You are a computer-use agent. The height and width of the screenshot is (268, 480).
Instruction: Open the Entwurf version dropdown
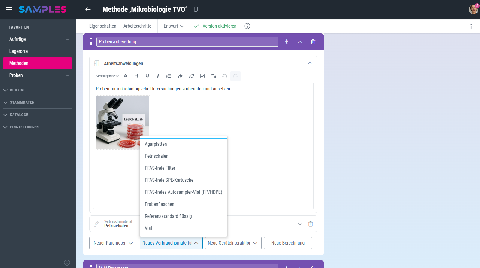[x=174, y=26]
